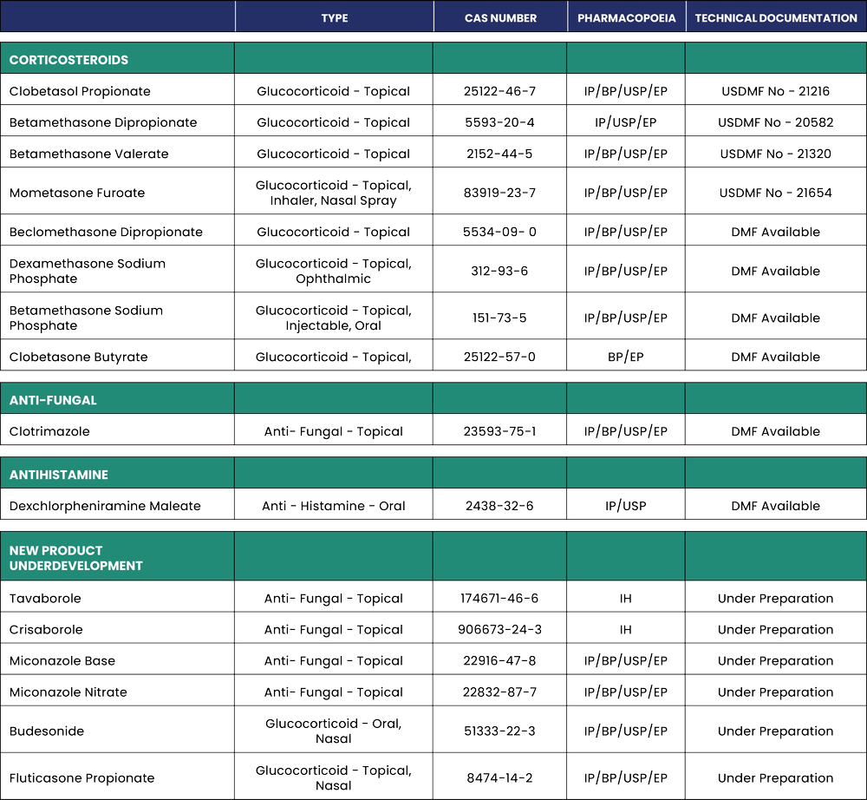Viewport: 867px width, 800px height.
Task: Click the TYPE column header
Action: coord(333,16)
